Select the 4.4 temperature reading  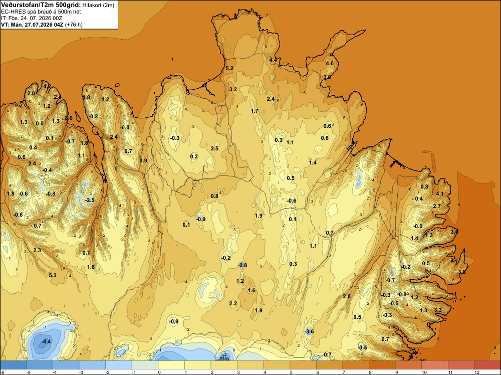[273, 60]
